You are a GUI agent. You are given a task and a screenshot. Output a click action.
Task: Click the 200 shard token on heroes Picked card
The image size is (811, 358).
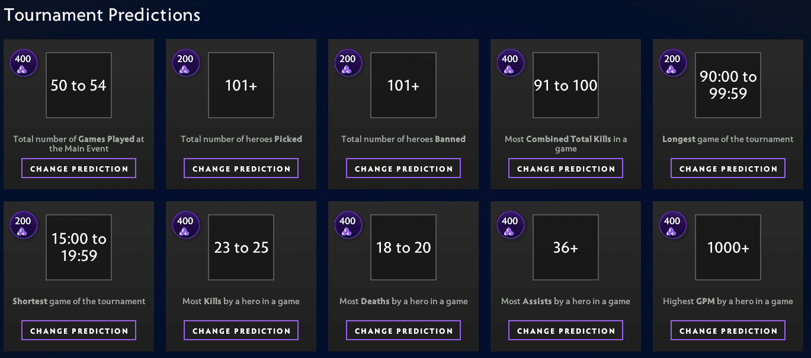pos(185,62)
